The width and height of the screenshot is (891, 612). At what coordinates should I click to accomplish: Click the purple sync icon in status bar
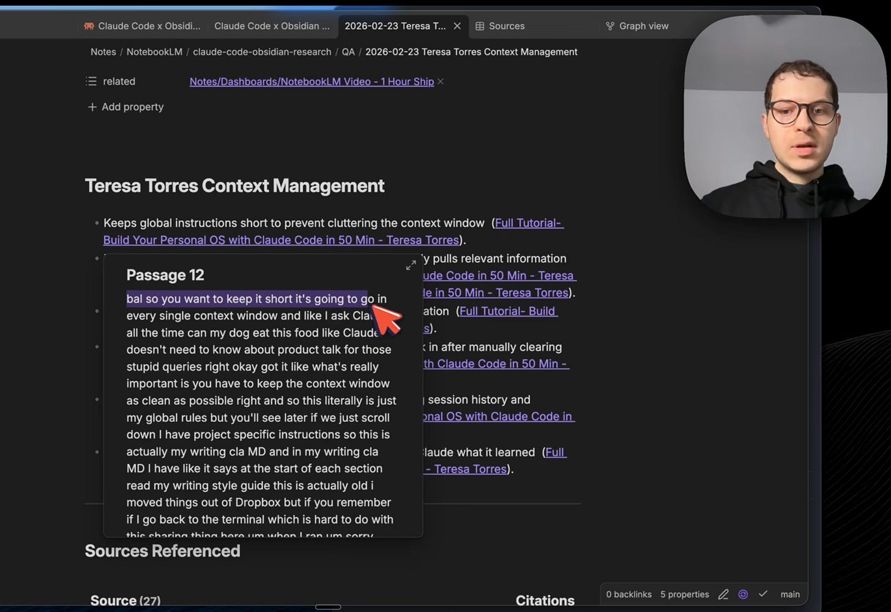(743, 594)
